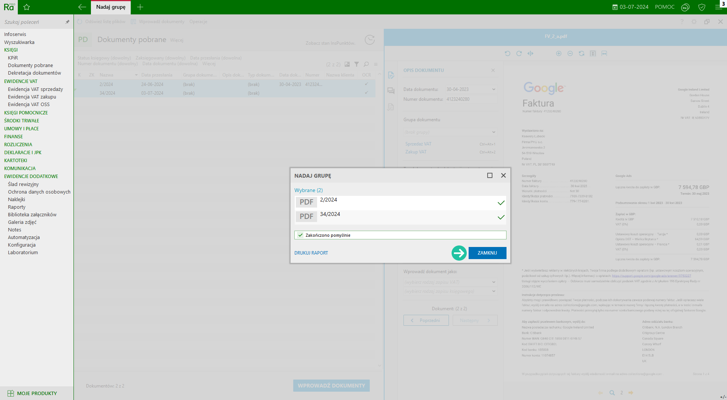The image size is (727, 400).
Task: Open Dokumenty pobrane in sidebar
Action: click(30, 65)
